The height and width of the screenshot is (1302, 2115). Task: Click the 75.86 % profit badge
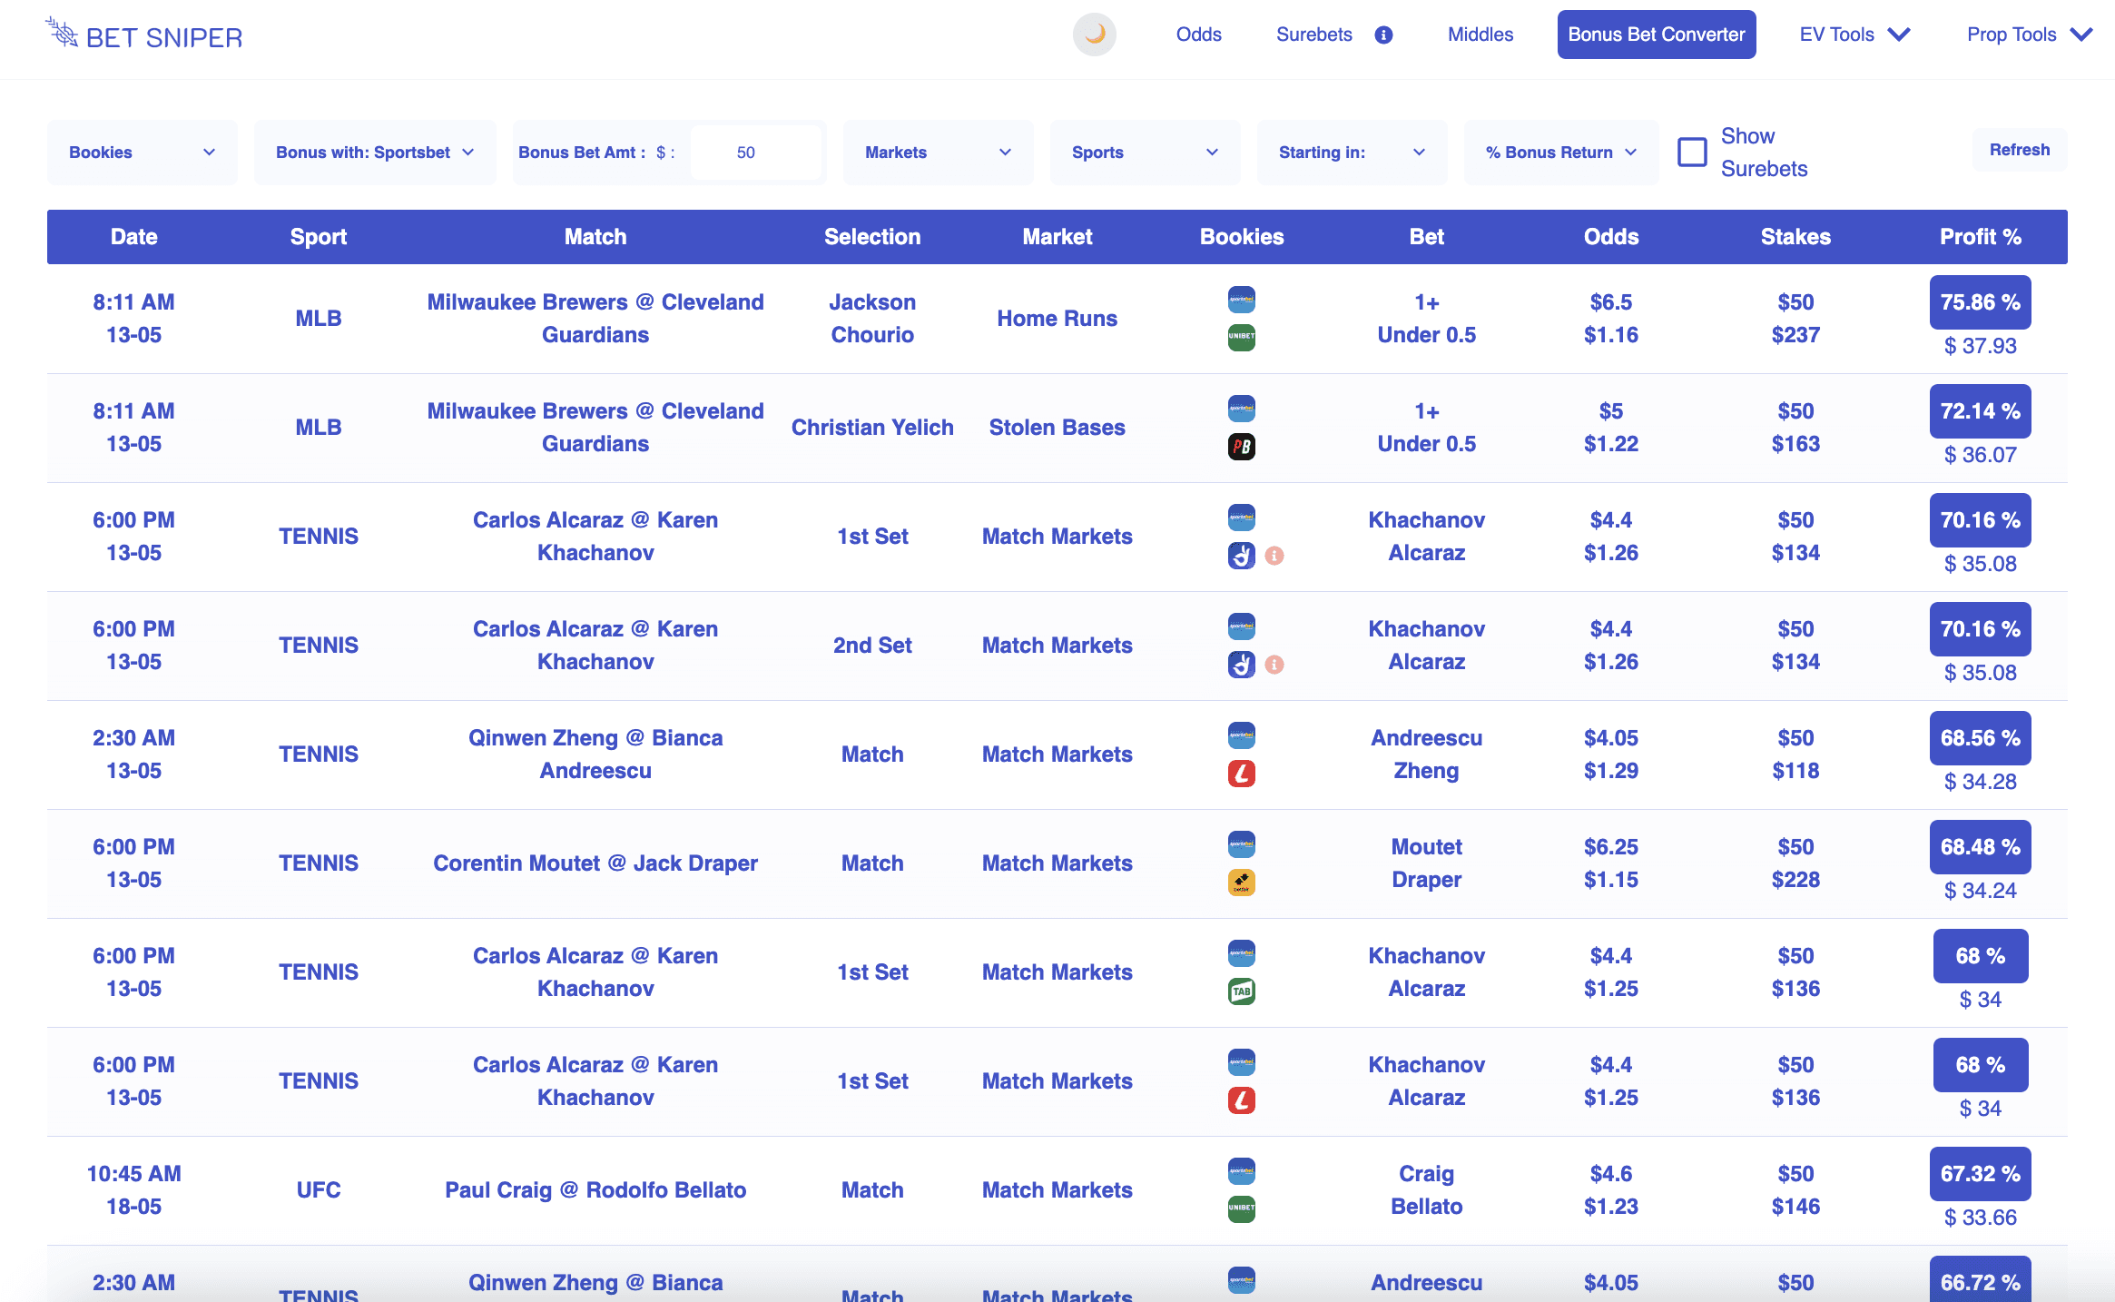tap(1980, 302)
